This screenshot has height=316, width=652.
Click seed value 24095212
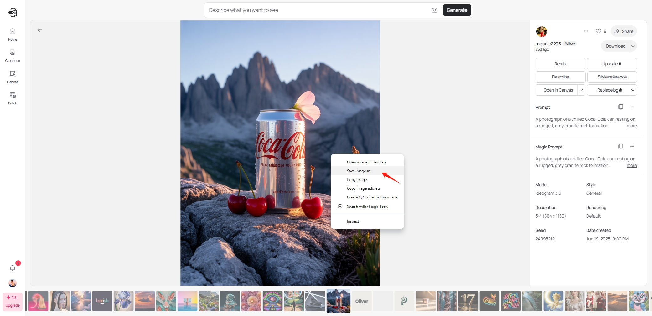coord(545,239)
